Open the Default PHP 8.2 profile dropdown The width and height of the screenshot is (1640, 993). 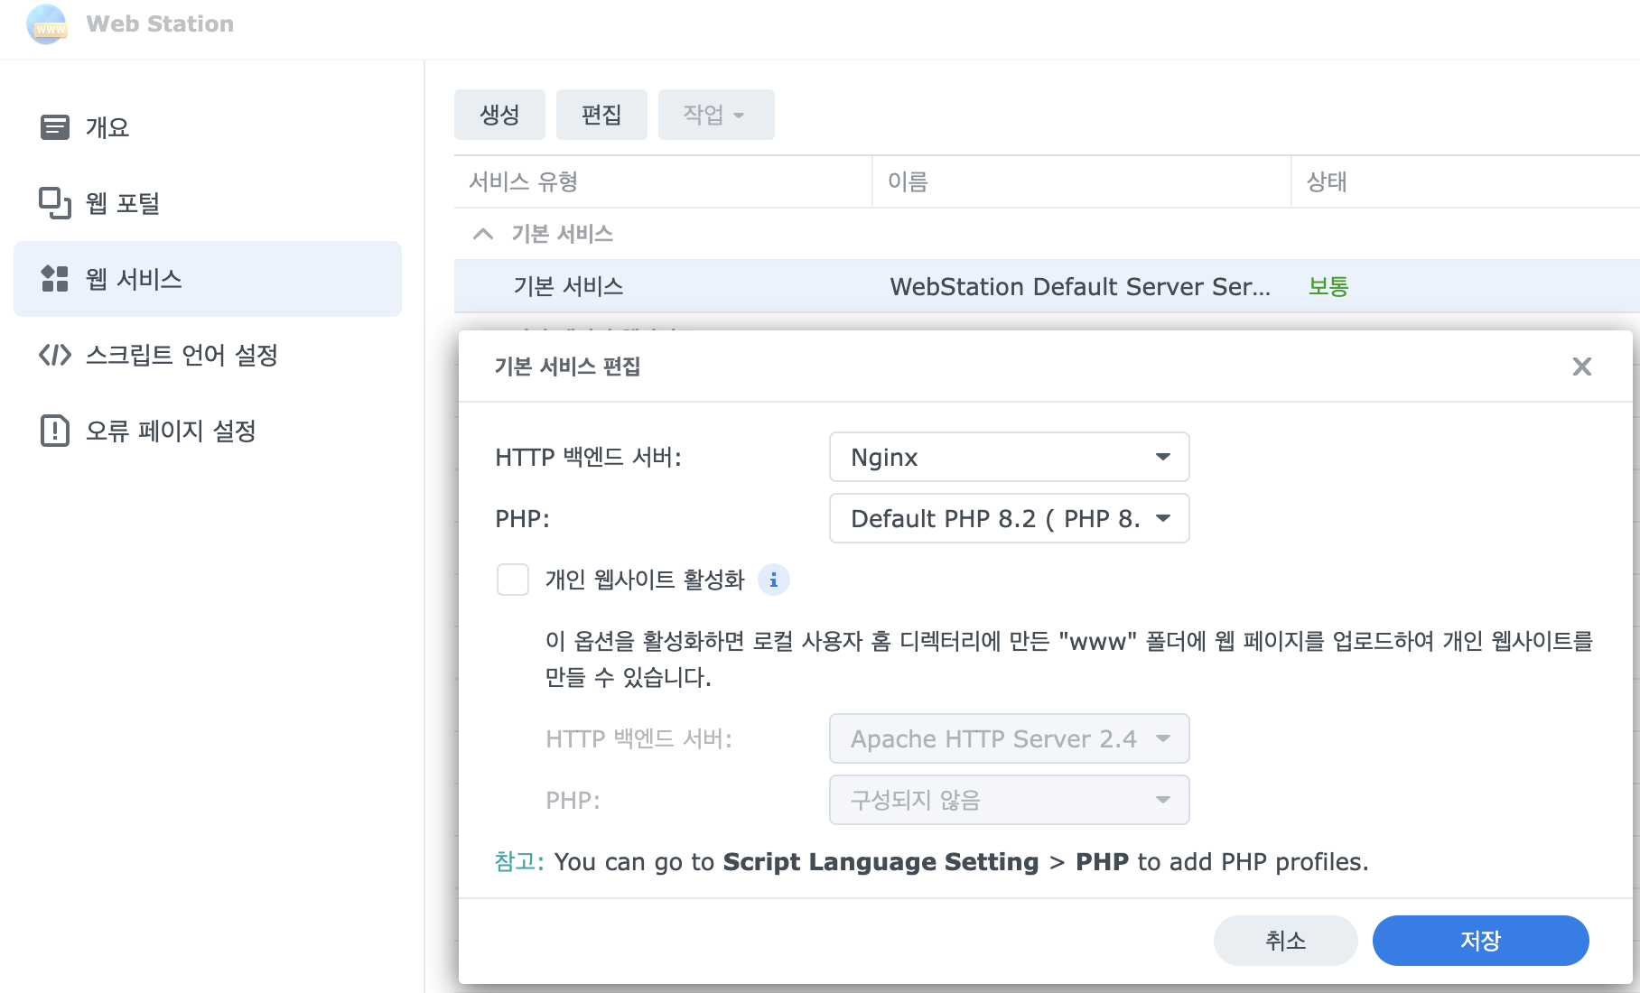tap(1009, 518)
